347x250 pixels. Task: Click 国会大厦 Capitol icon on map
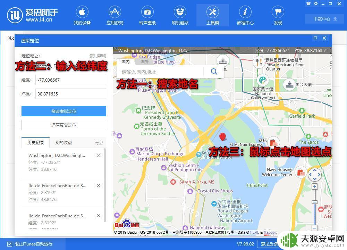coord(289,85)
